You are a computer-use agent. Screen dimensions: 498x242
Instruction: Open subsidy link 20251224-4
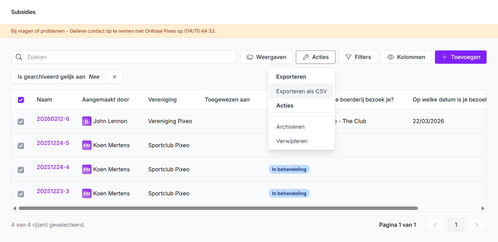point(53,167)
